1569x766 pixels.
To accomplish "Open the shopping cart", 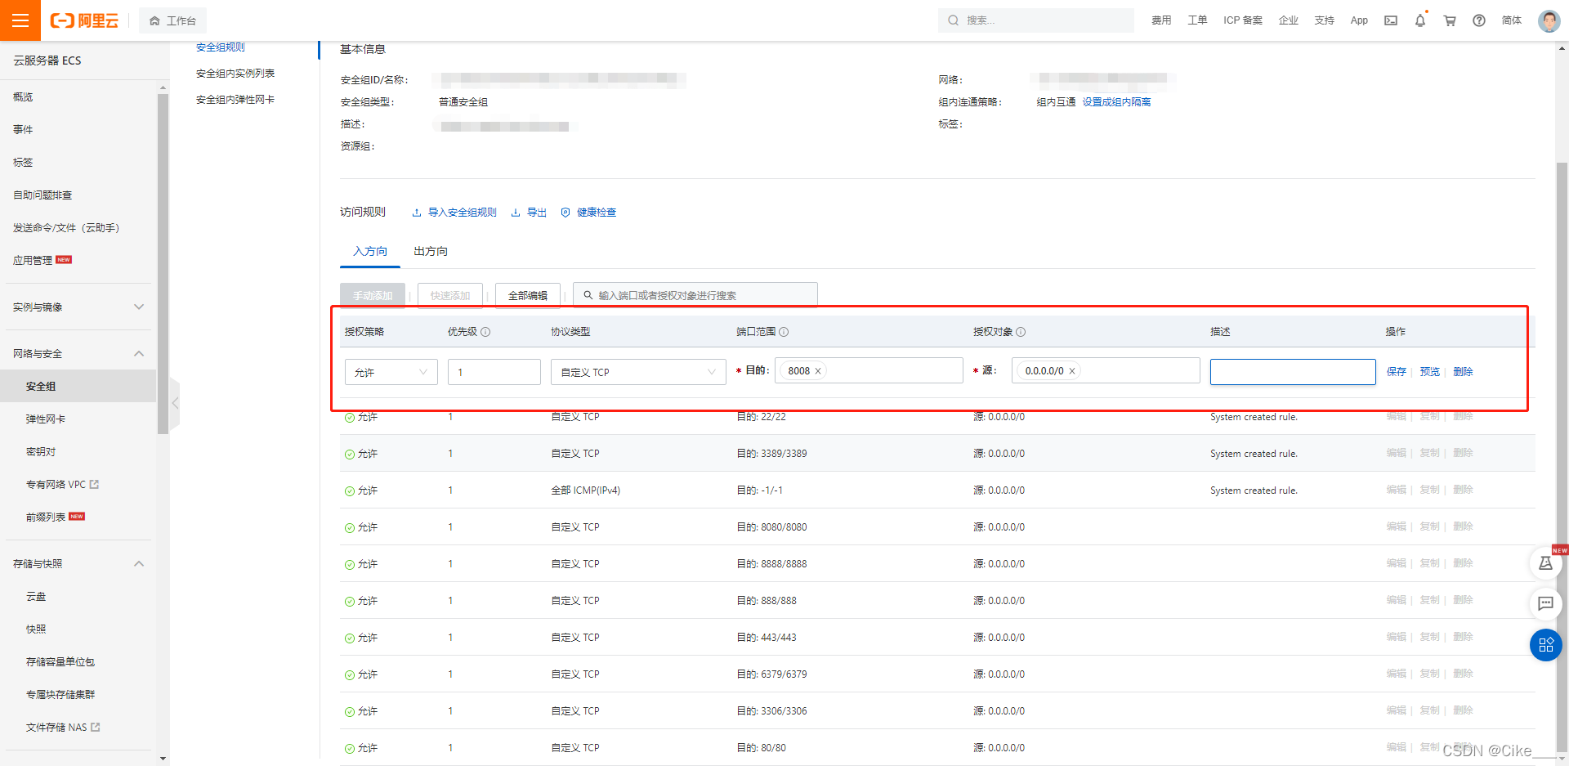I will click(x=1450, y=20).
